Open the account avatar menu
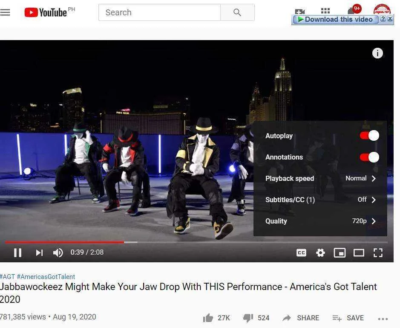This screenshot has width=400, height=328. coord(382,9)
